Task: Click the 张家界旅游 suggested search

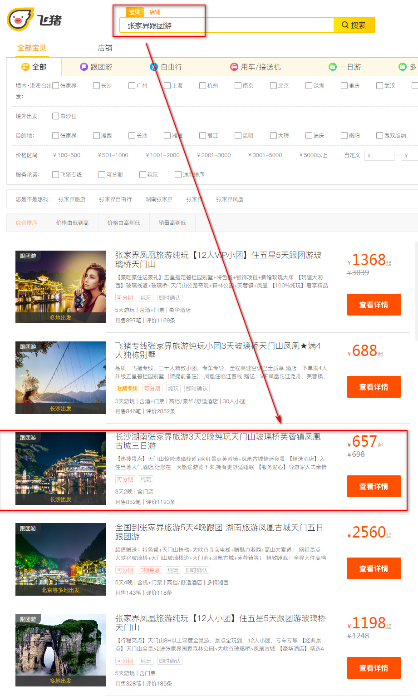Action: tap(72, 199)
